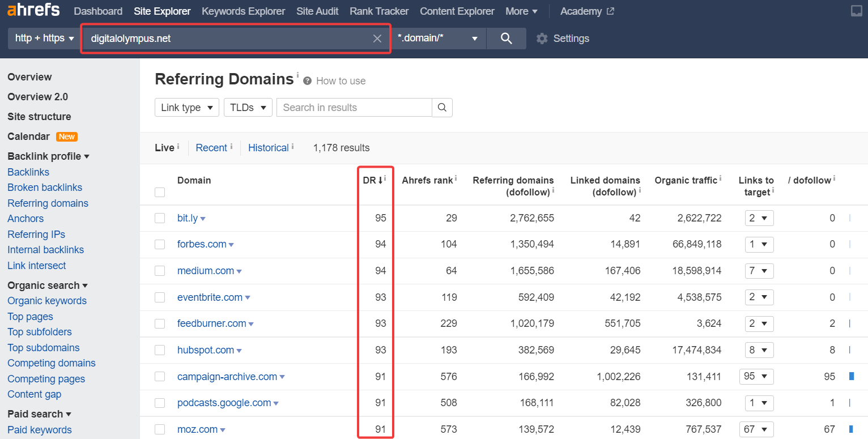Go to Keywords Explorer
868x439 pixels.
point(243,11)
